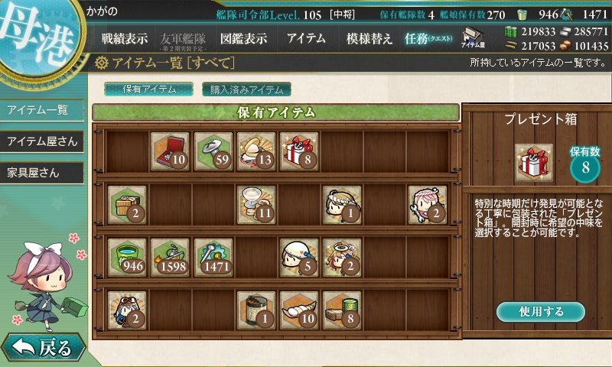This screenshot has width=612, height=367.
Task: Select the improvement screw item showing 59
Action: (x=213, y=151)
